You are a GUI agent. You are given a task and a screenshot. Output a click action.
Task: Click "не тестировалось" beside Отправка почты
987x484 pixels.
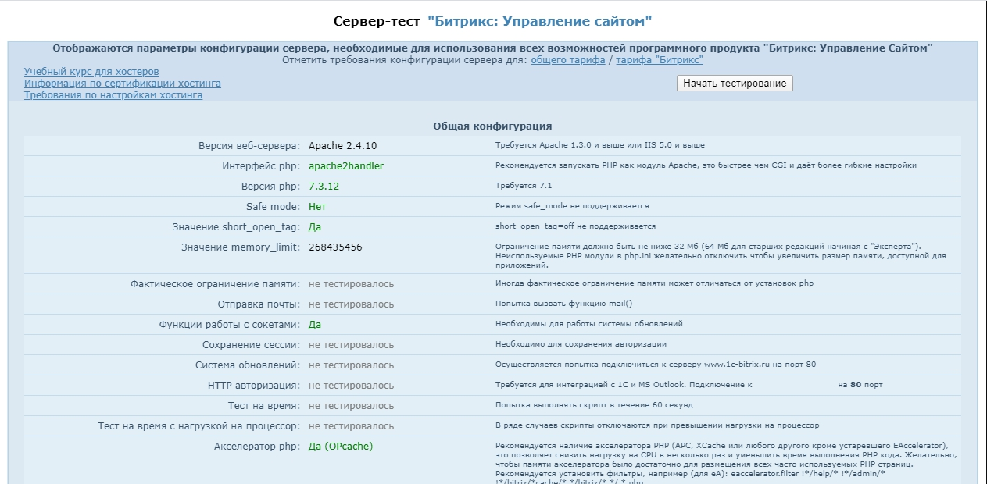click(352, 304)
